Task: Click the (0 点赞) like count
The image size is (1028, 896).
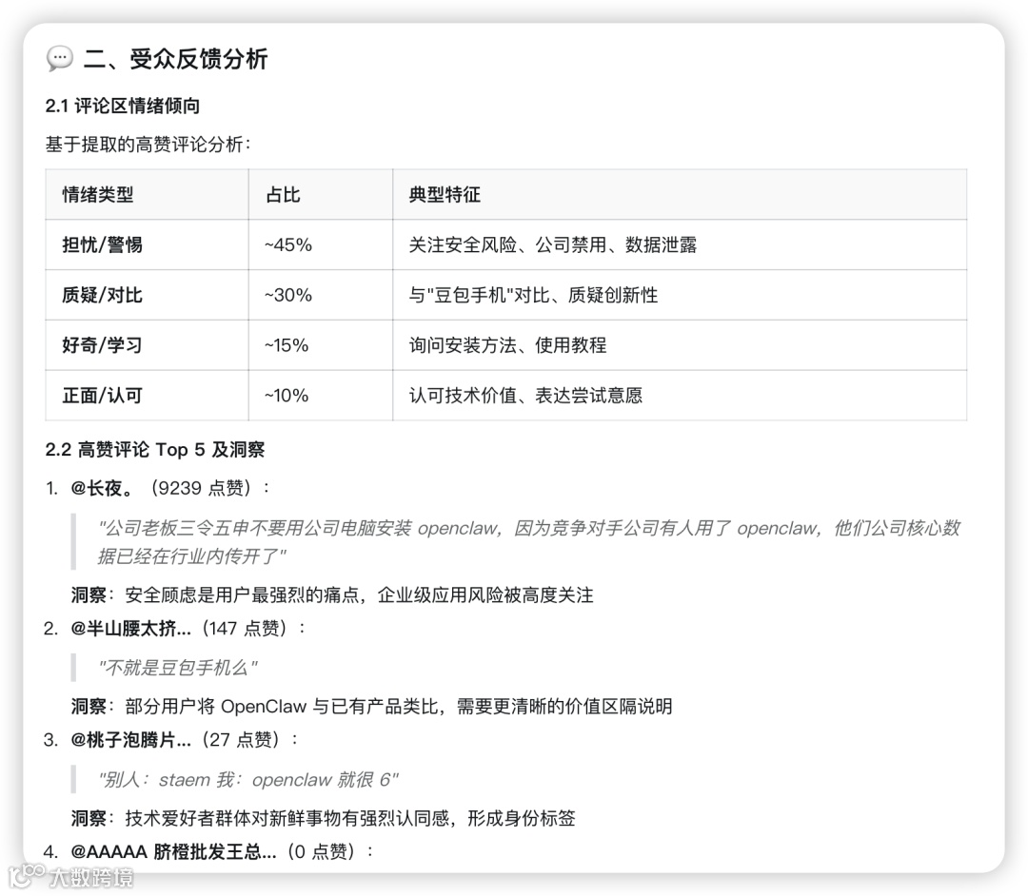Action: point(322,851)
